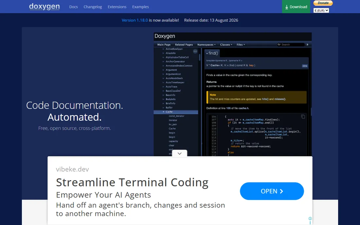Collapse the Cache tree node
360x225 pixels.
click(x=163, y=112)
